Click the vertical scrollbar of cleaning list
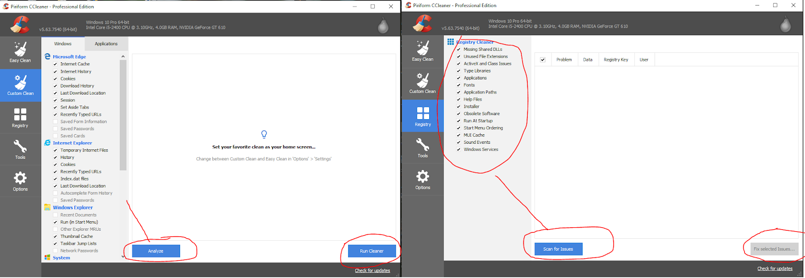 pyautogui.click(x=123, y=116)
